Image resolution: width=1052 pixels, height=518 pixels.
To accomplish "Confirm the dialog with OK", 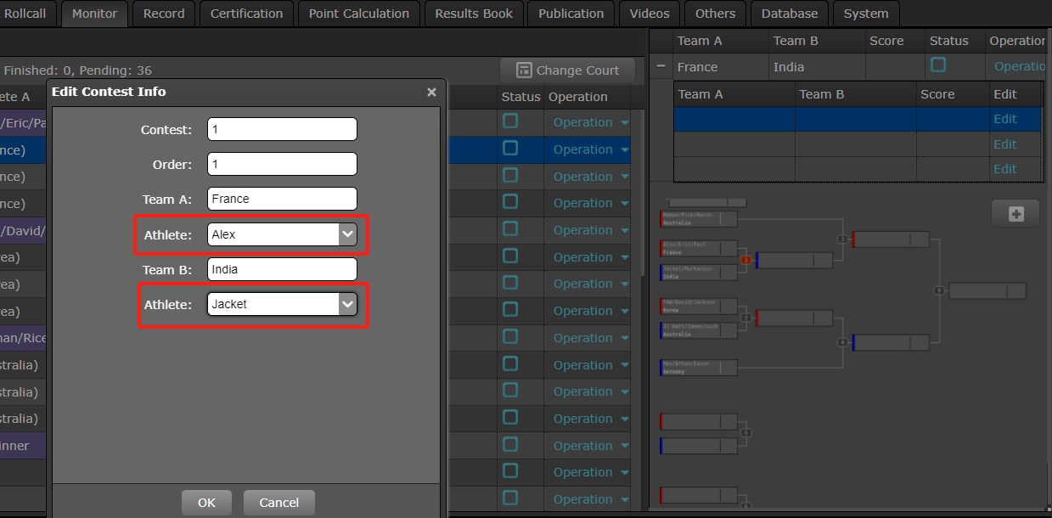I will tap(206, 503).
